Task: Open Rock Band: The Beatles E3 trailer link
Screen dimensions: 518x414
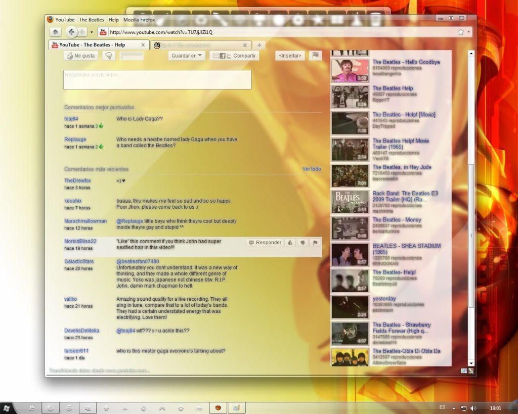Action: click(405, 196)
